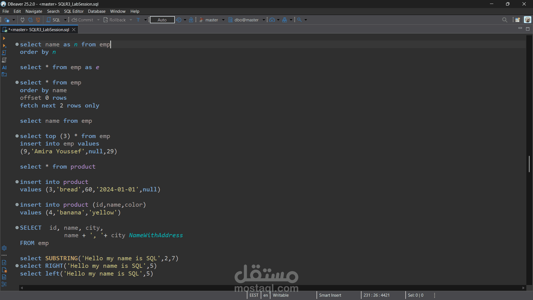
Task: Click the DBeaver perspective beaver icon
Action: tap(527, 20)
